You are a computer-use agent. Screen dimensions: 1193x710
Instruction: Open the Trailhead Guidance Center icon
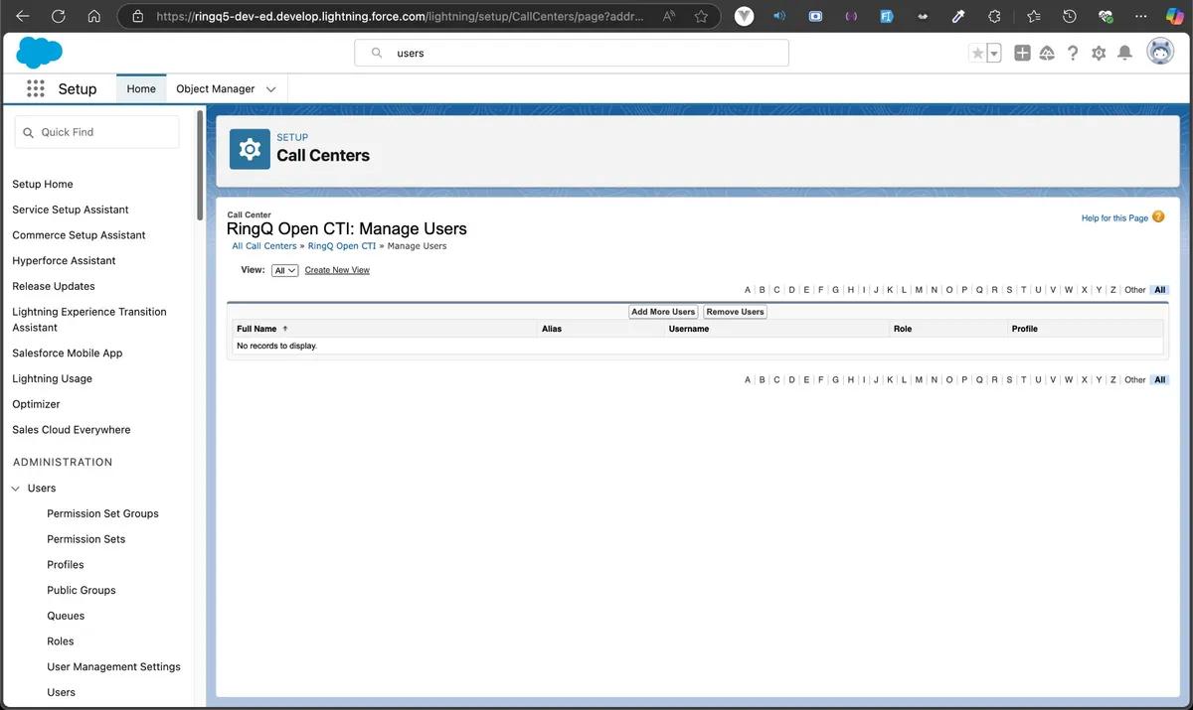1047,54
